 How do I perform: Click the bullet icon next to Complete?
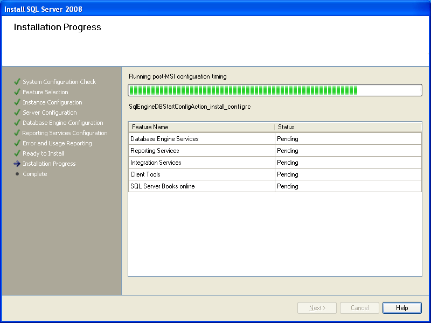coord(17,174)
